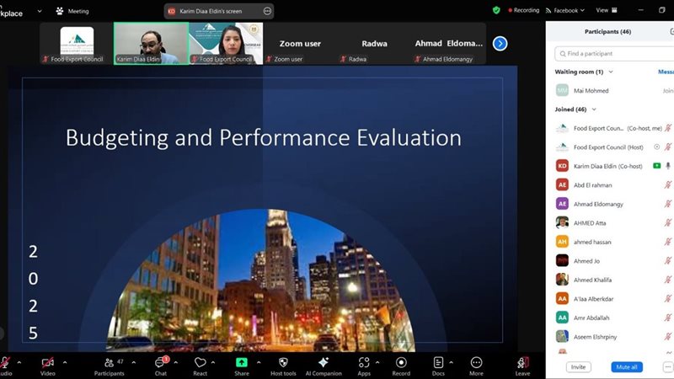Click Ahmed Khalifa profile photo avatar
674x379 pixels.
pos(562,280)
